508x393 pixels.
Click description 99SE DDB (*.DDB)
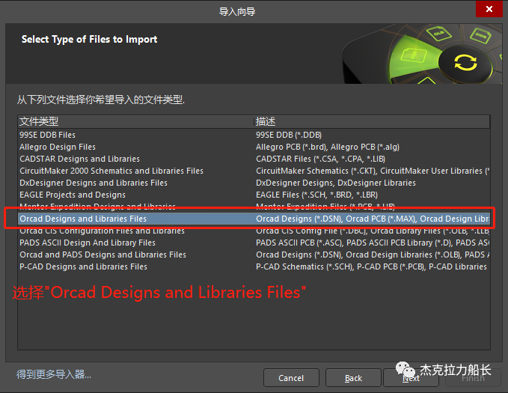(289, 135)
